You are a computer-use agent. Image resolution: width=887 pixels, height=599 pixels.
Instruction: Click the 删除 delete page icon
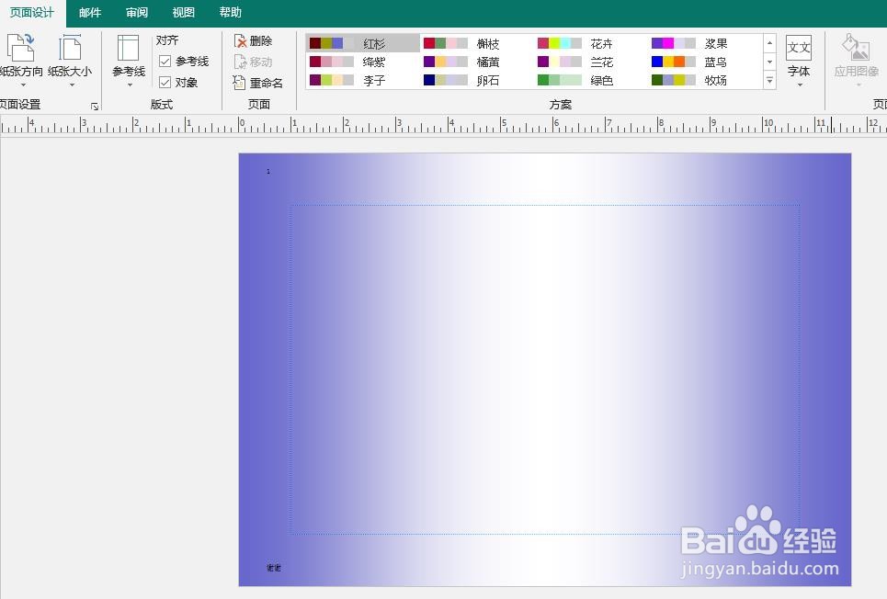[x=240, y=40]
